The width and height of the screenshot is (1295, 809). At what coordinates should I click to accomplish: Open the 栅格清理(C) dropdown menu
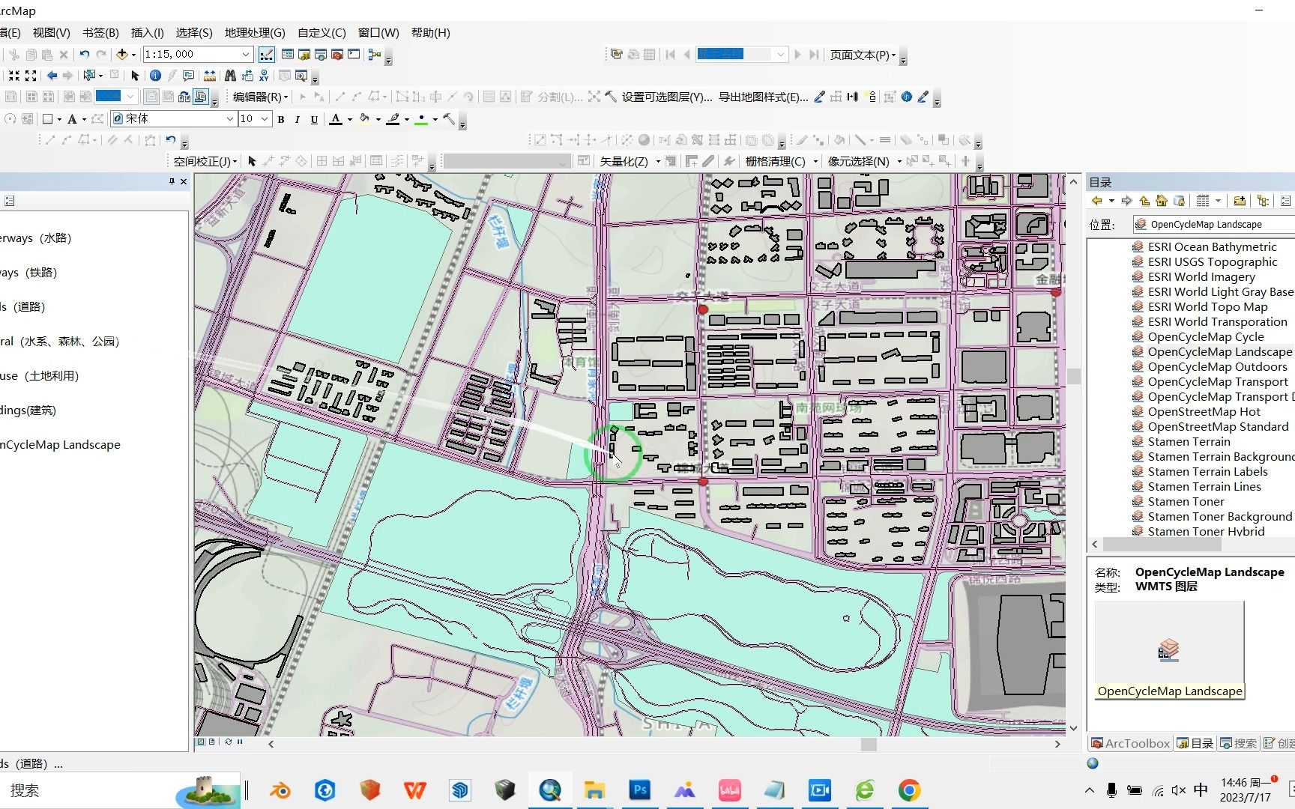781,161
